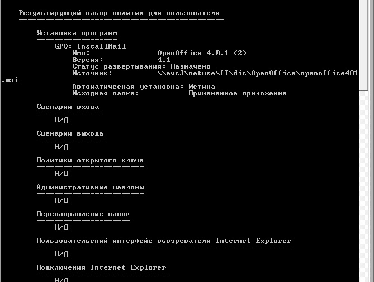The image size is (374, 282).
Task: Click the 'Перенаправление папок' heading
Action: tap(83, 214)
